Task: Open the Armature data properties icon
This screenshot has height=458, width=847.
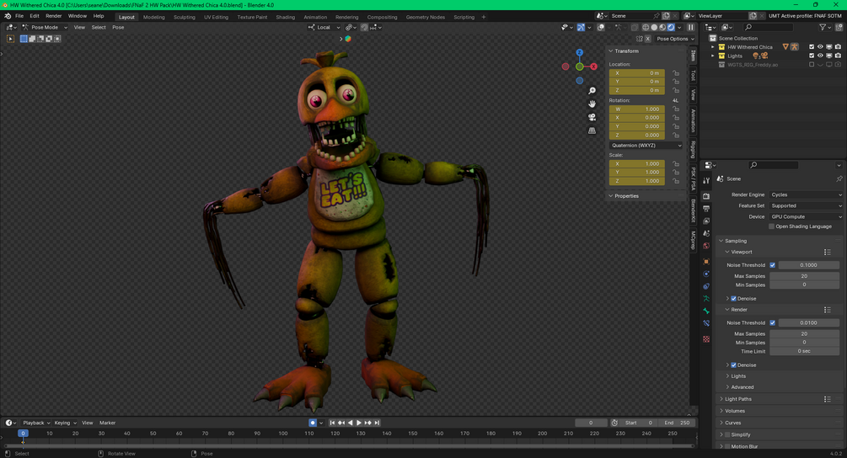Action: pyautogui.click(x=706, y=298)
